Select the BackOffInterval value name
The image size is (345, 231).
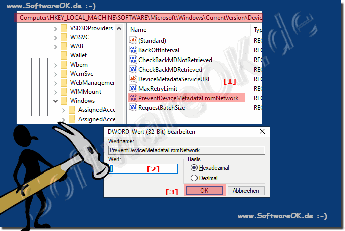click(159, 50)
